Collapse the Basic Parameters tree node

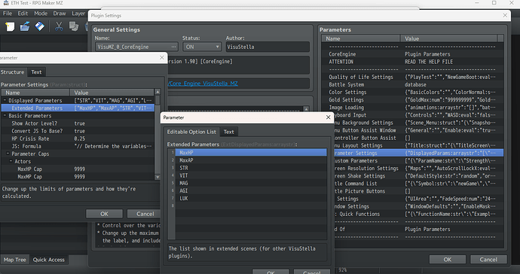[x=5, y=115]
